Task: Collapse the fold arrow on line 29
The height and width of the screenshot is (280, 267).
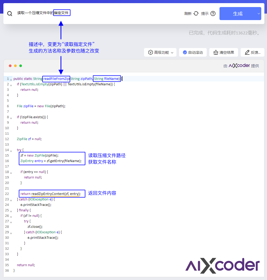Action: tap(11, 233)
